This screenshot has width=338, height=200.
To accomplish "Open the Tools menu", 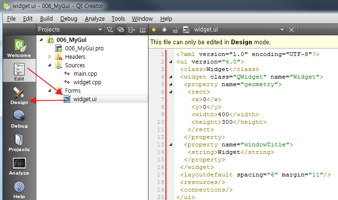I will [118, 19].
